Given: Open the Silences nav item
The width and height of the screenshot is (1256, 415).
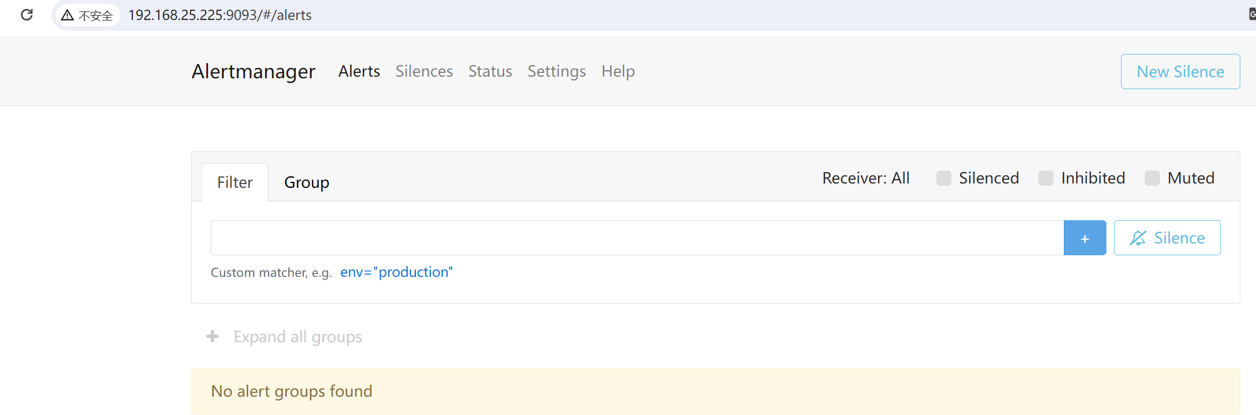Looking at the screenshot, I should 424,71.
